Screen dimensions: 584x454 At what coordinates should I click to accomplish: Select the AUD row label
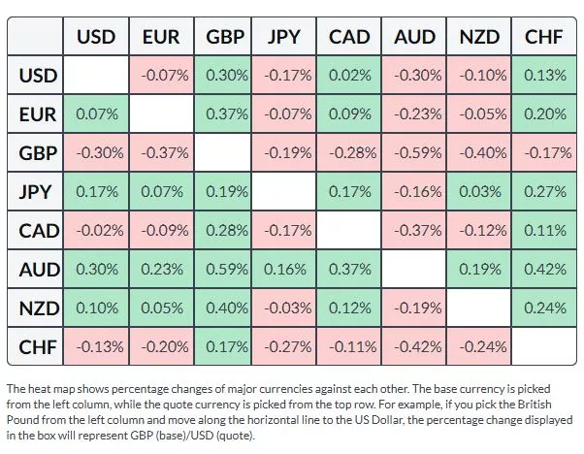point(38,270)
